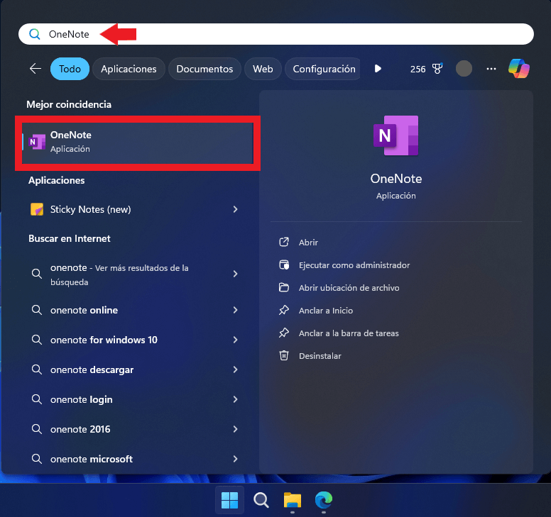Image resolution: width=551 pixels, height=517 pixels.
Task: Choose Anclar a la barra de tareas
Action: [x=349, y=333]
